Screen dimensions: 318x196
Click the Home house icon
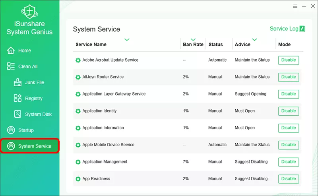point(11,50)
